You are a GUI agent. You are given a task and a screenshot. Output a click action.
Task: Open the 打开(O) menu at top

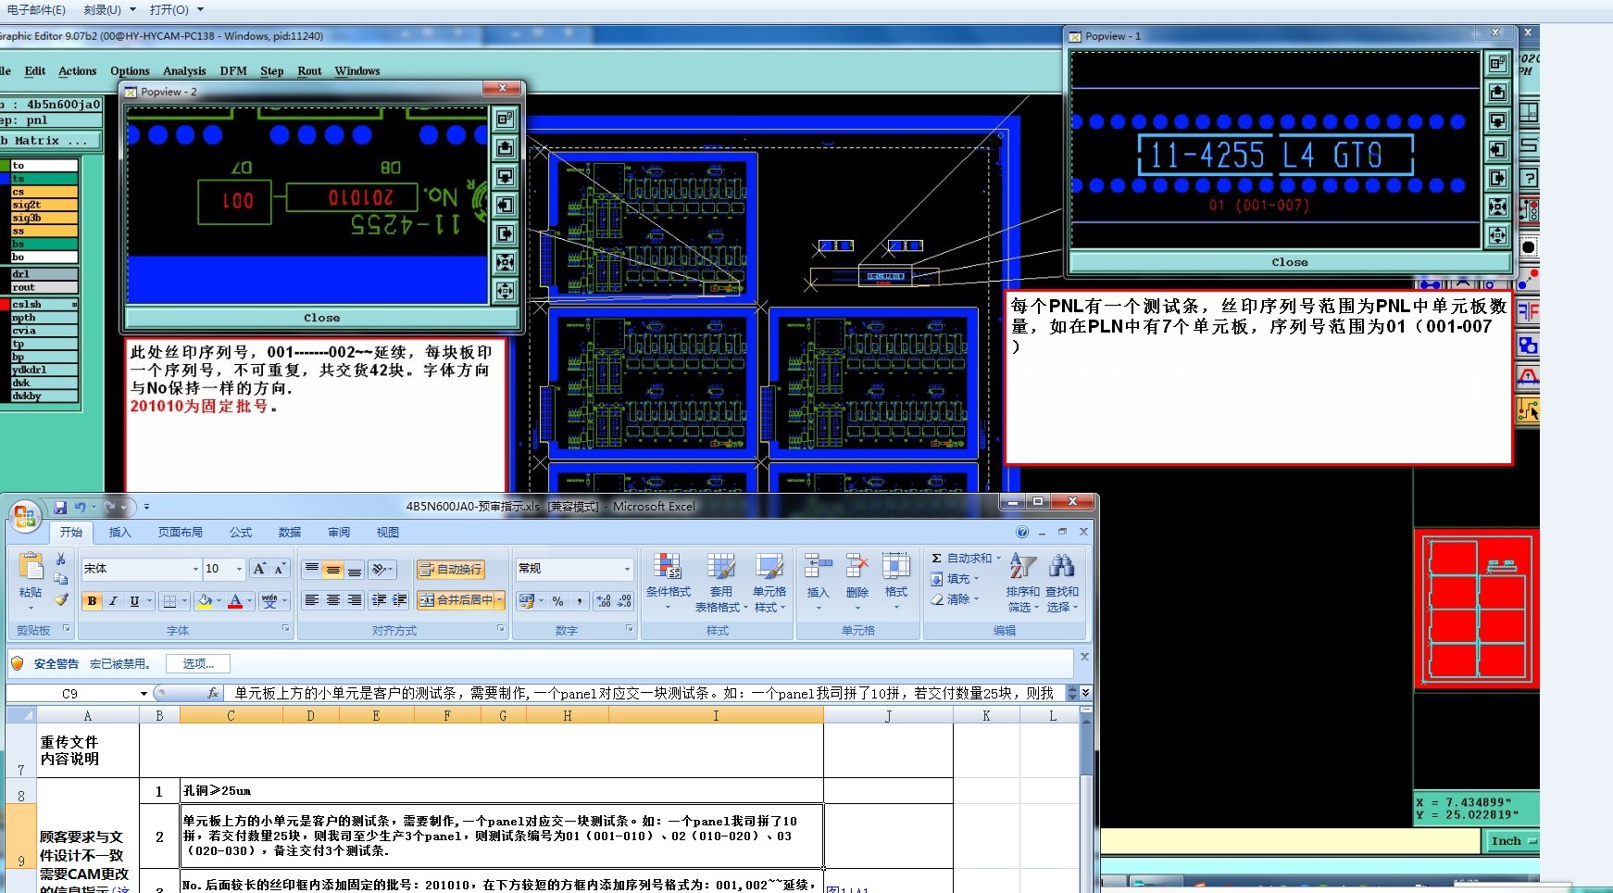tap(176, 10)
